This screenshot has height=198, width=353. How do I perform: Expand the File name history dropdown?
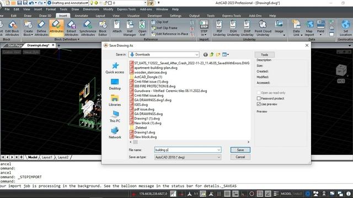pyautogui.click(x=218, y=150)
